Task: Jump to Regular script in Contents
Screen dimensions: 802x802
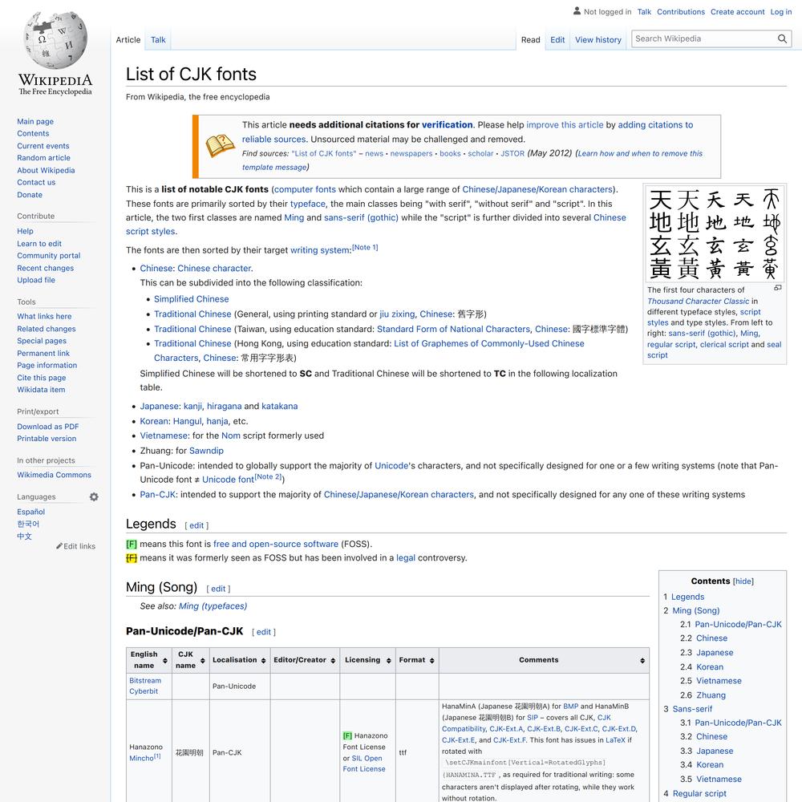Action: click(699, 793)
